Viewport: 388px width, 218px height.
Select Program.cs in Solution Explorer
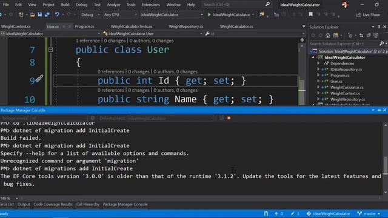(339, 75)
